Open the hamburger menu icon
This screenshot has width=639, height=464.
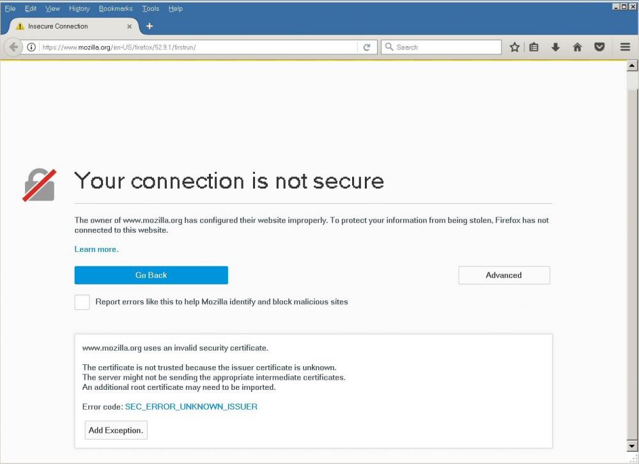pyautogui.click(x=625, y=47)
